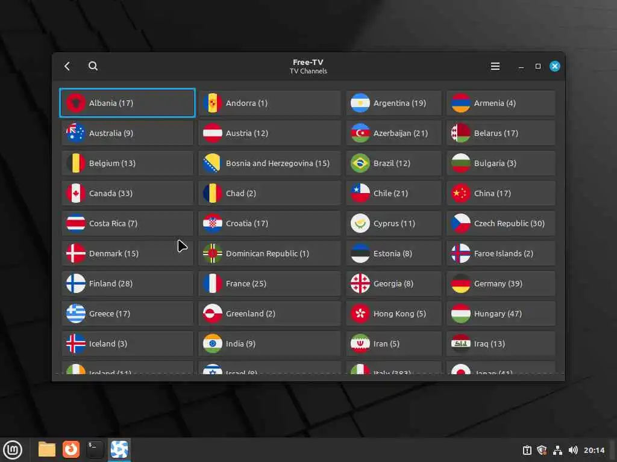This screenshot has height=462, width=617.
Task: Click the Bulgaria flag icon
Action: click(x=461, y=163)
